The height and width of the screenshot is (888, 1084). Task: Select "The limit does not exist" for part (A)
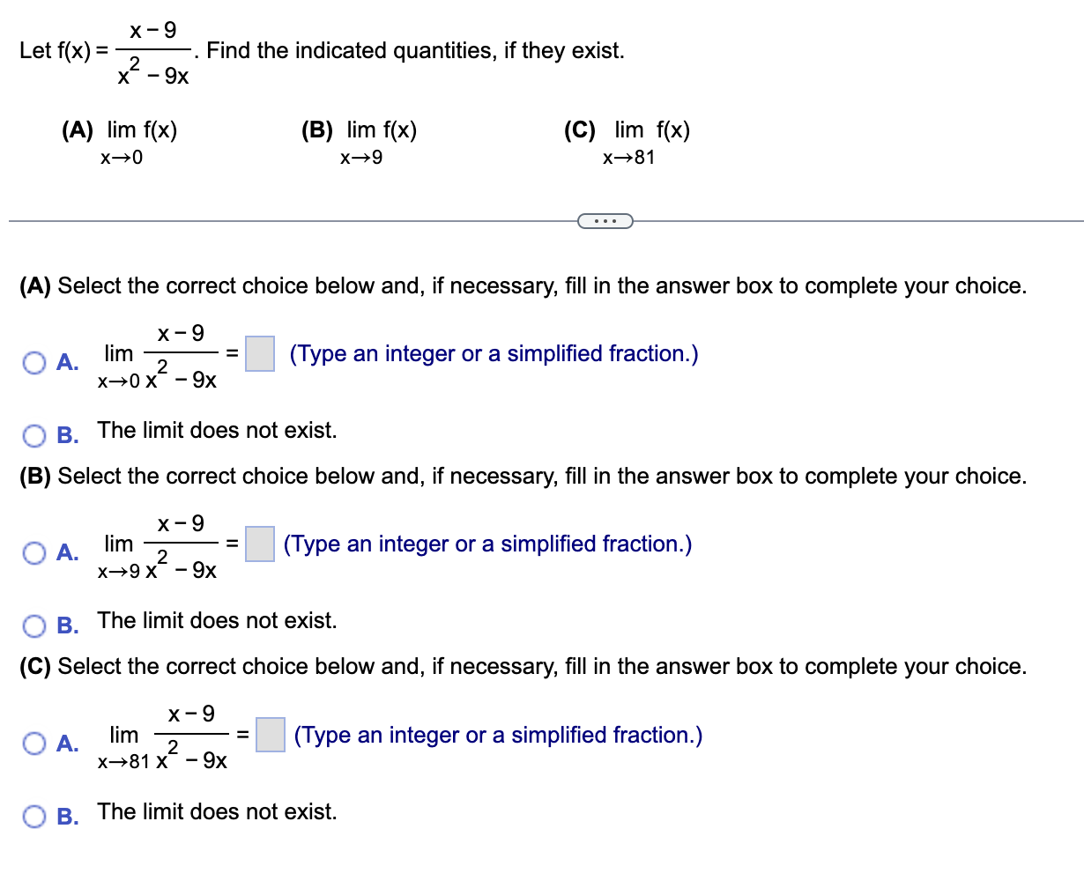coord(33,433)
